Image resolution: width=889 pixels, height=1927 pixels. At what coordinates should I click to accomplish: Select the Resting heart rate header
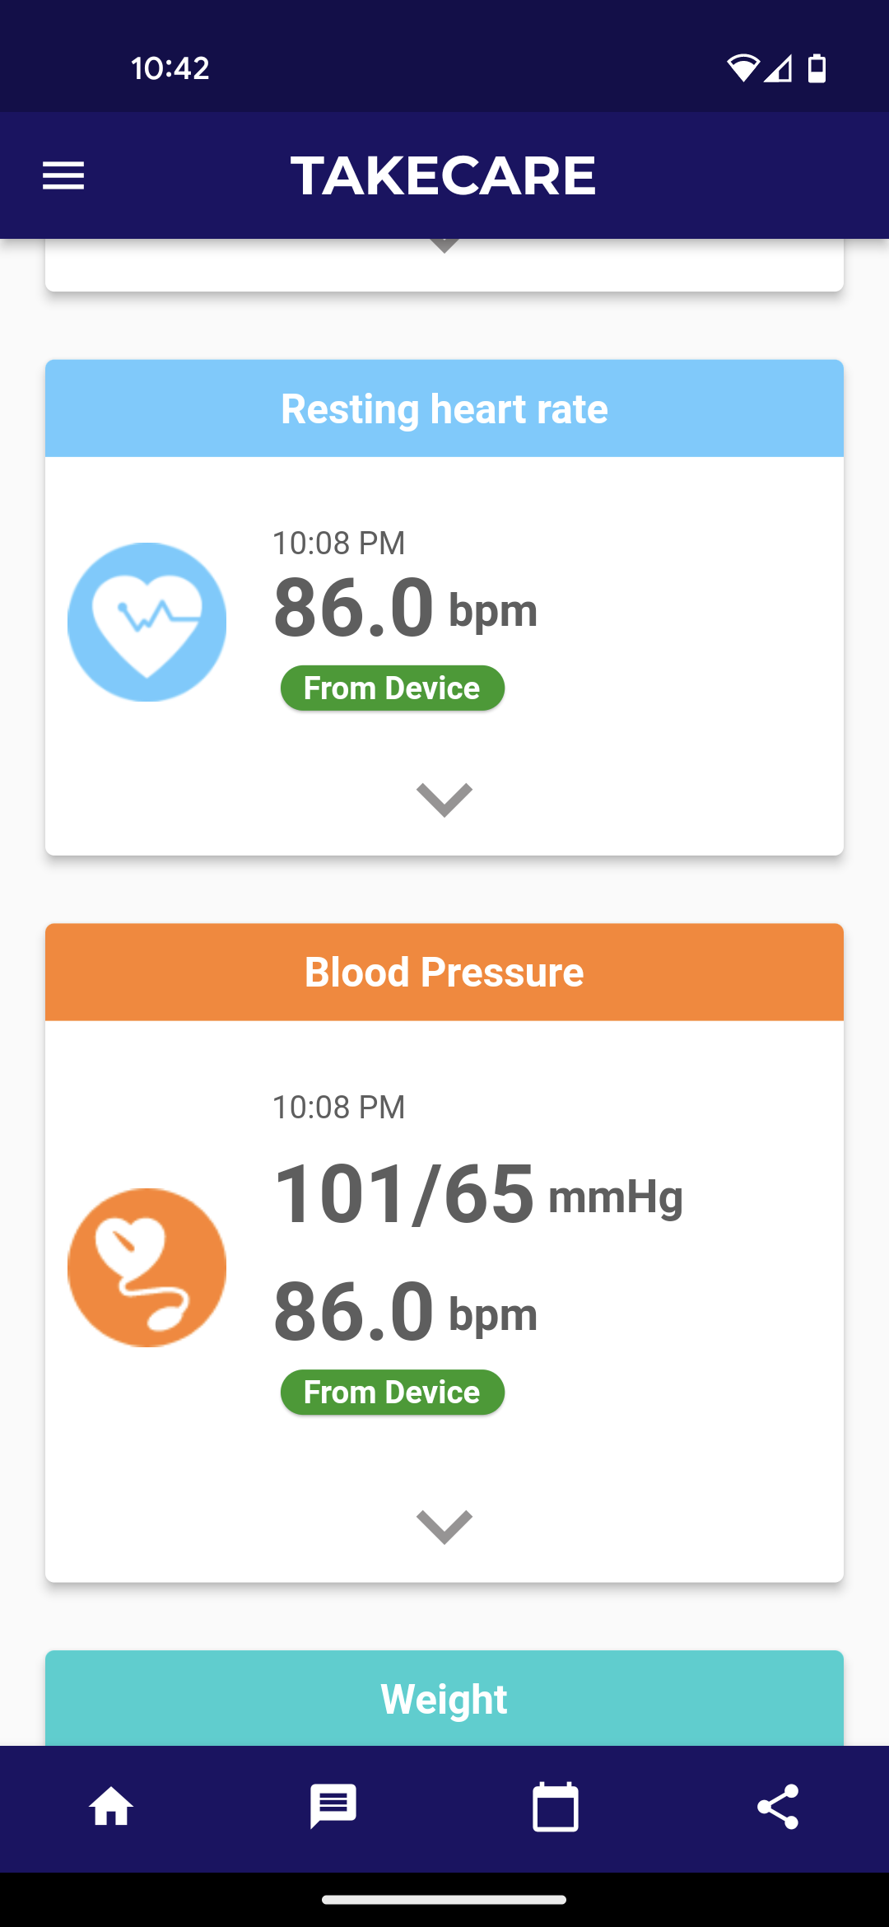click(x=444, y=408)
